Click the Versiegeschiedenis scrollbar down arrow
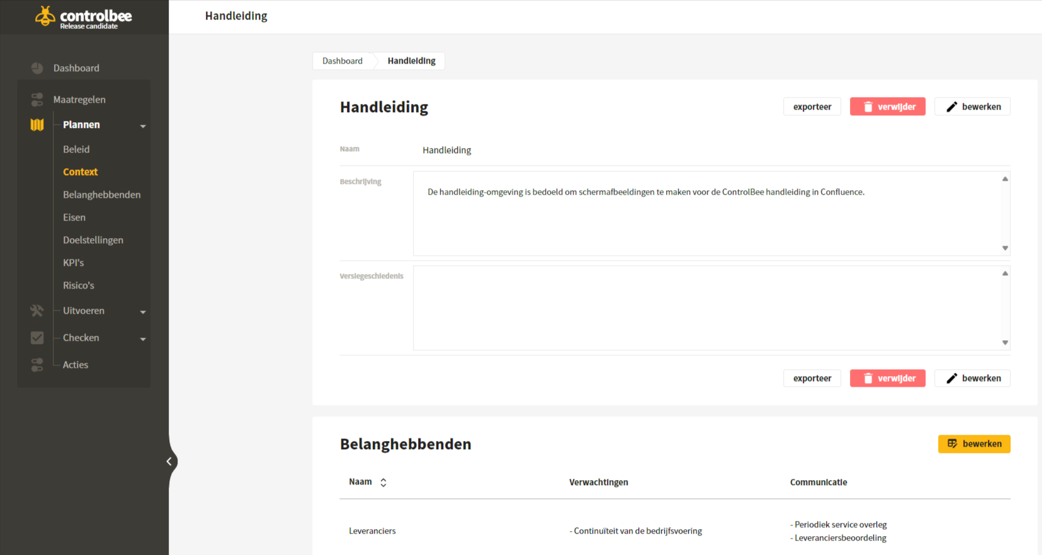1042x555 pixels. point(1005,343)
